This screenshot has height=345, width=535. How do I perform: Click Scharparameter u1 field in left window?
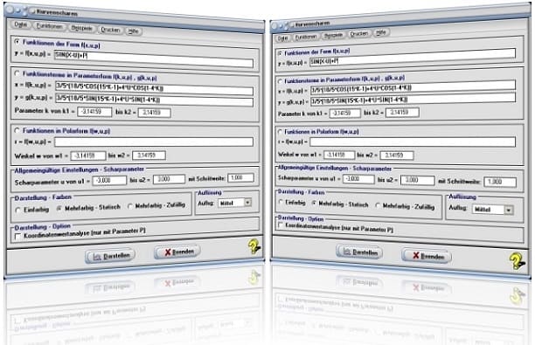(x=109, y=180)
